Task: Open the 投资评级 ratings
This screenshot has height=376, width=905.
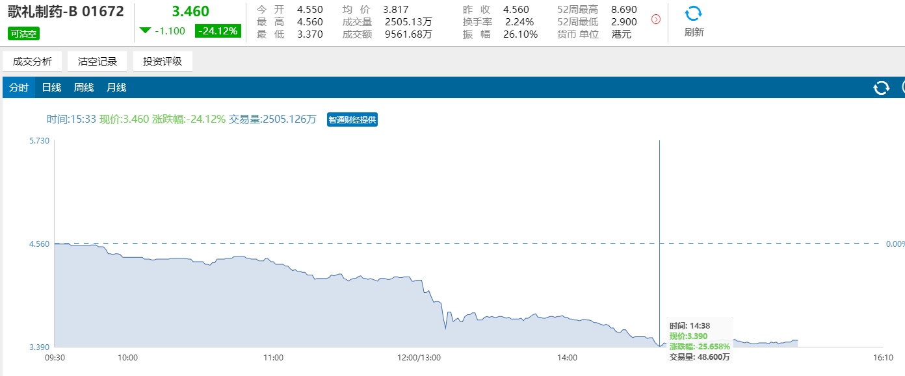Action: pos(163,62)
